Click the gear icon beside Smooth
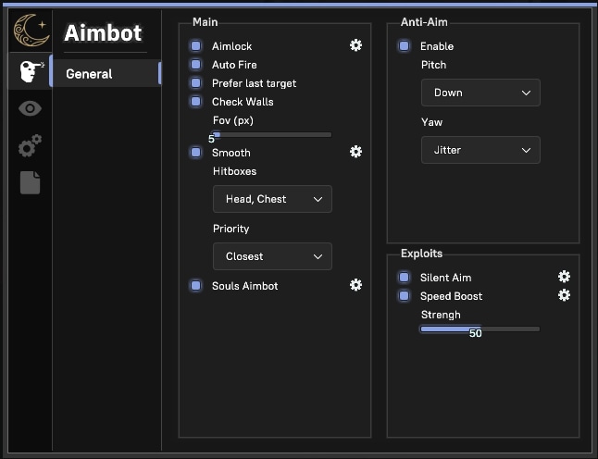The height and width of the screenshot is (459, 598). [355, 152]
